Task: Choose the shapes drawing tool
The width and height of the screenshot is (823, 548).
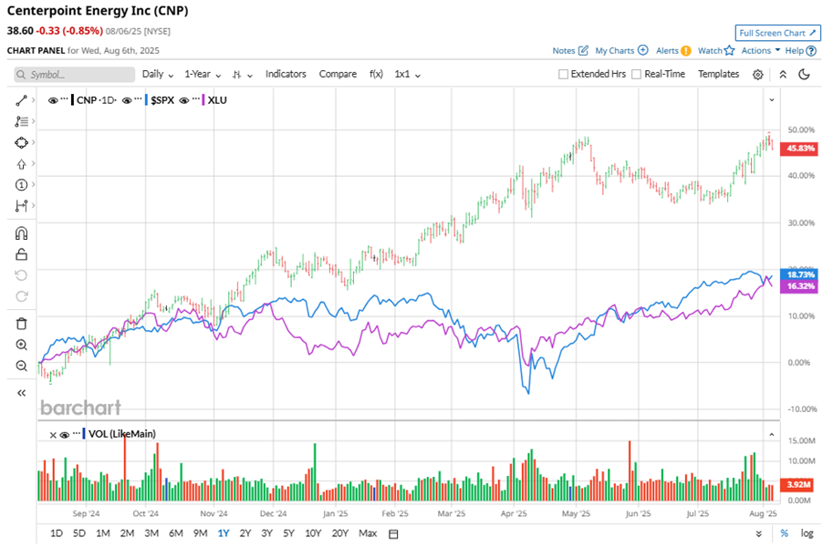Action: [21, 142]
